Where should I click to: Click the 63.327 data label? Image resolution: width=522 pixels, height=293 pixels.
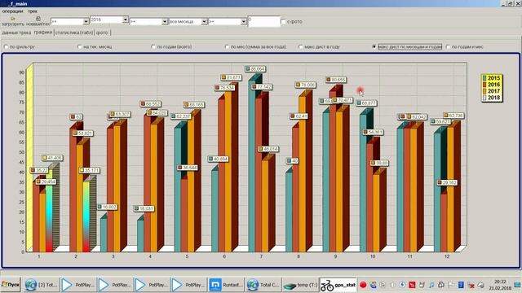pos(120,114)
